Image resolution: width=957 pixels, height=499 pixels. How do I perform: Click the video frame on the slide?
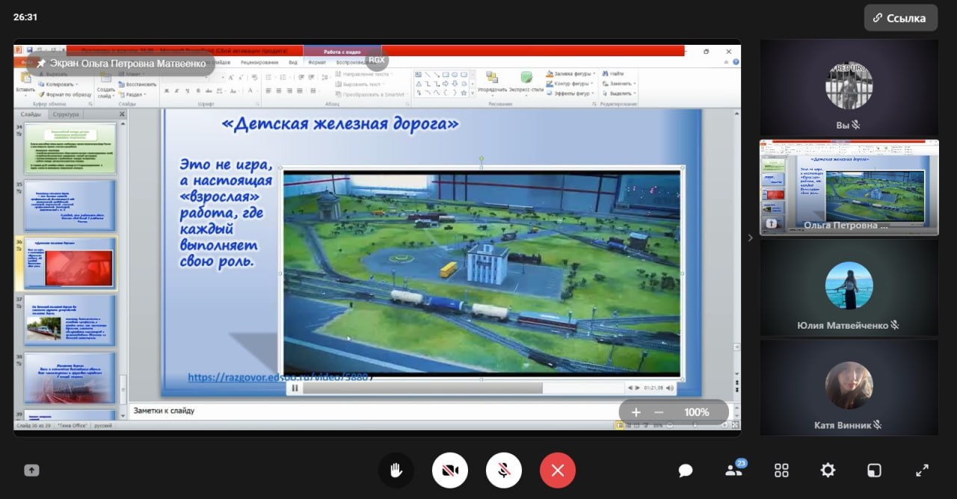point(481,273)
